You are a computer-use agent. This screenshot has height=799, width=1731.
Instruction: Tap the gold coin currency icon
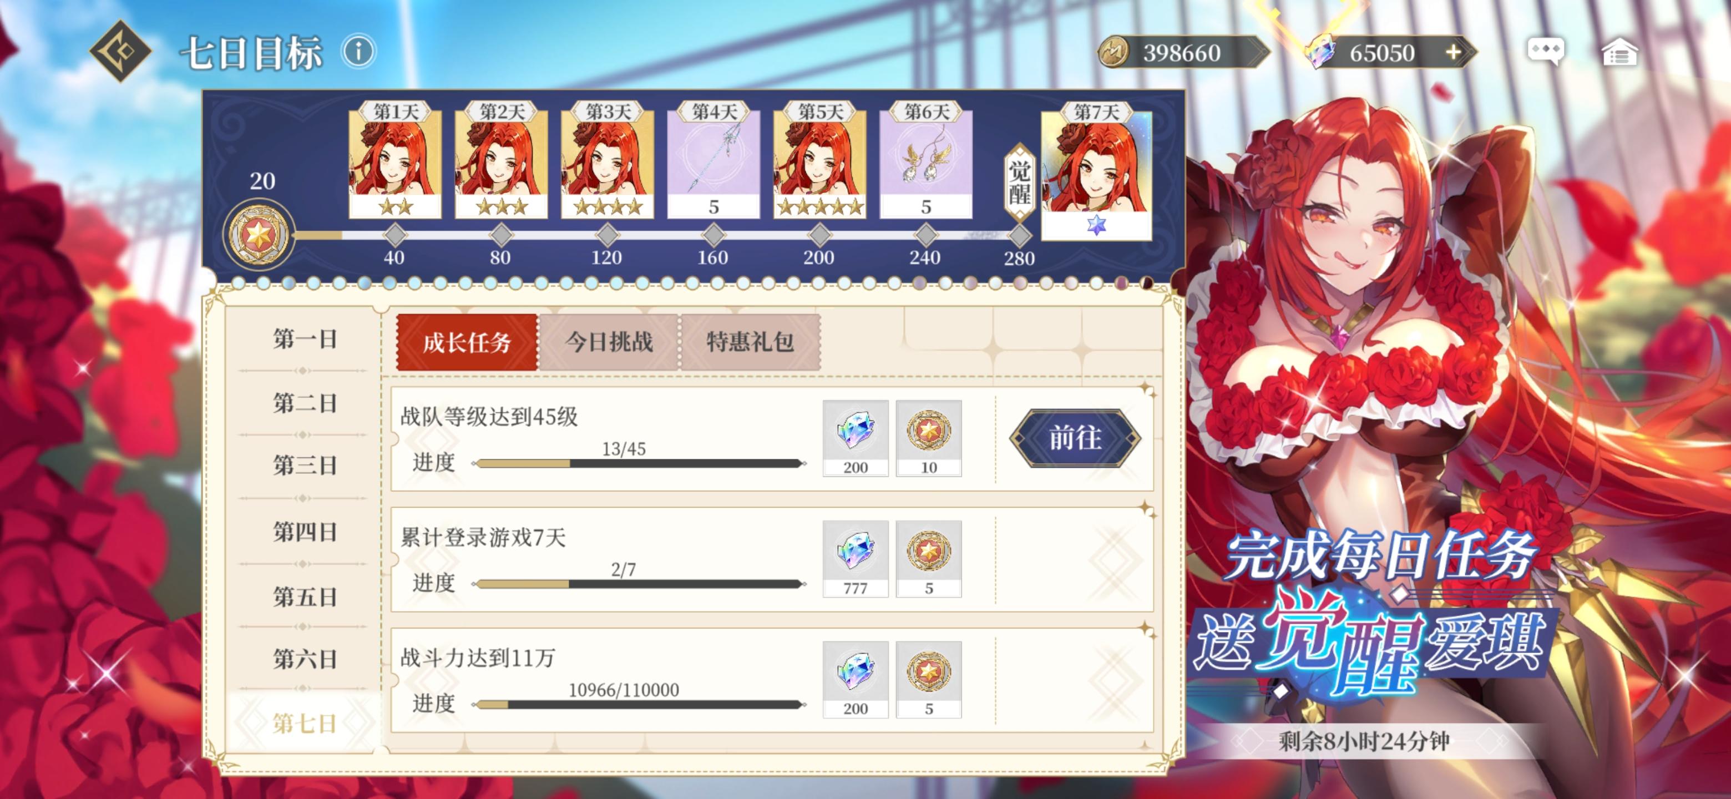pos(1115,52)
